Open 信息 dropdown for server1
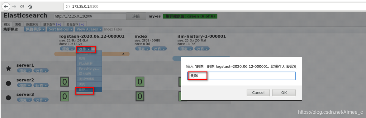The width and height of the screenshot is (366, 118). coord(25,71)
